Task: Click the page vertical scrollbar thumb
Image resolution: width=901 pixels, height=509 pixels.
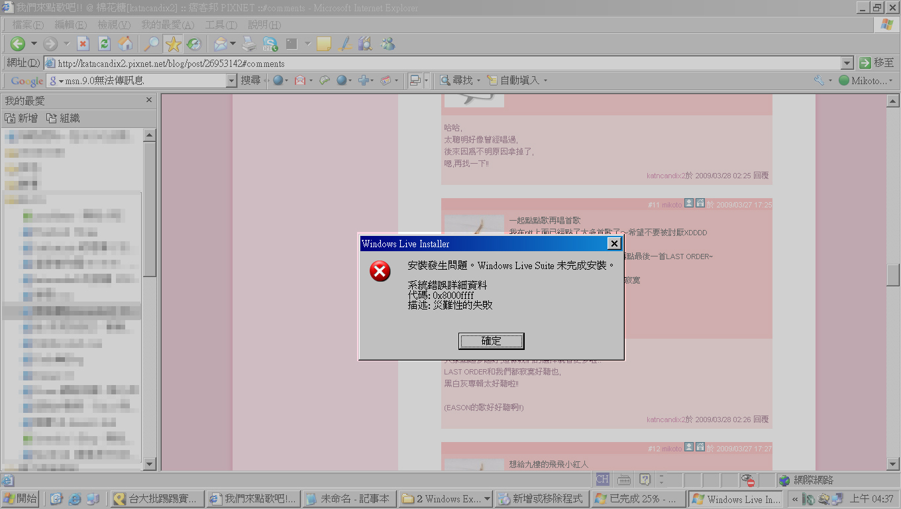Action: click(893, 274)
